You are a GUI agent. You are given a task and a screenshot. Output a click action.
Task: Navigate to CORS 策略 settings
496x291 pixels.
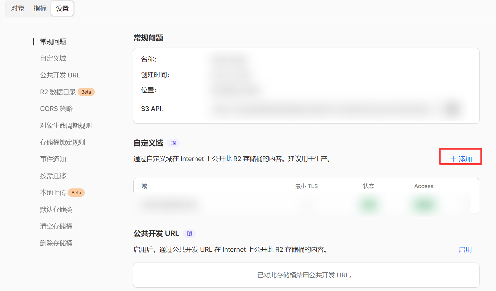pyautogui.click(x=56, y=109)
